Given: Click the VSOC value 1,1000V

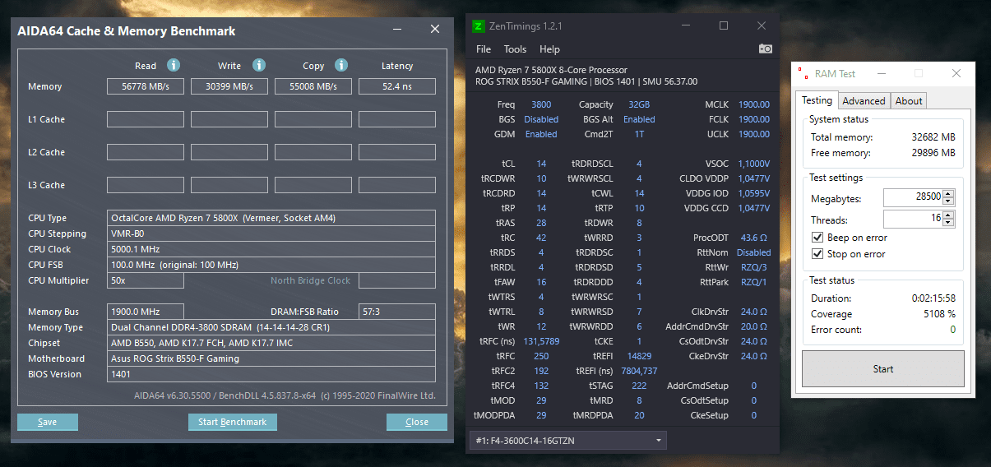Looking at the screenshot, I should [754, 164].
